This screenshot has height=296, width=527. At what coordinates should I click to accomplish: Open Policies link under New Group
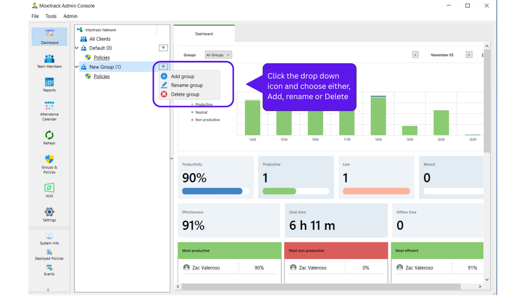click(x=102, y=76)
